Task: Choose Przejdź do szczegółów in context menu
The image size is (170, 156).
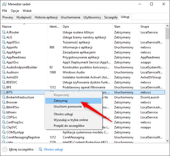Action: (x=69, y=125)
